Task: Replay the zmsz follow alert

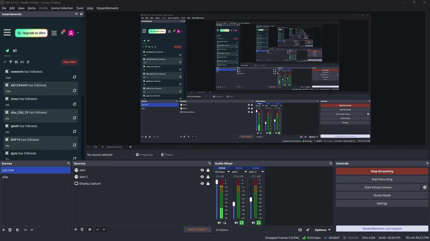Action: tap(75, 104)
